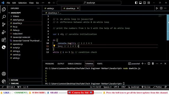
Task: Toggle bottom panel visibility
Action: click(140, 3)
